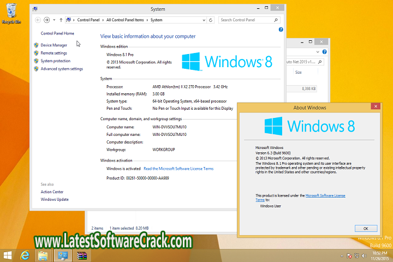Click the shield icon beside System protection
The width and height of the screenshot is (393, 262).
36,61
